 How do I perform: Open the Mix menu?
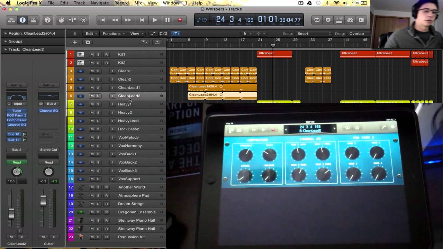pyautogui.click(x=138, y=3)
